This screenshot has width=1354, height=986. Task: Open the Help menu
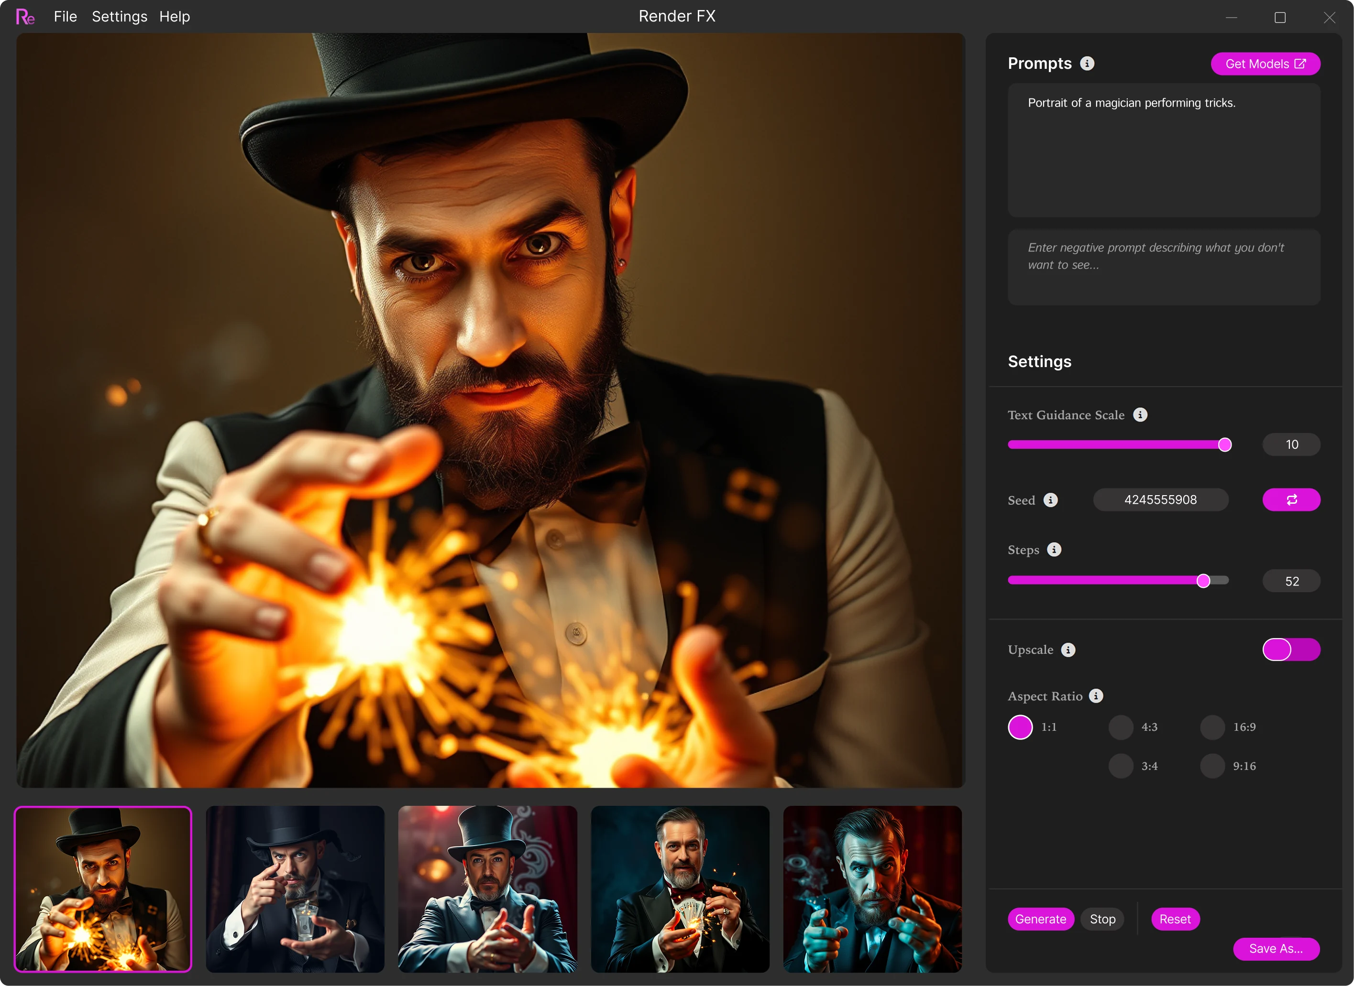175,17
